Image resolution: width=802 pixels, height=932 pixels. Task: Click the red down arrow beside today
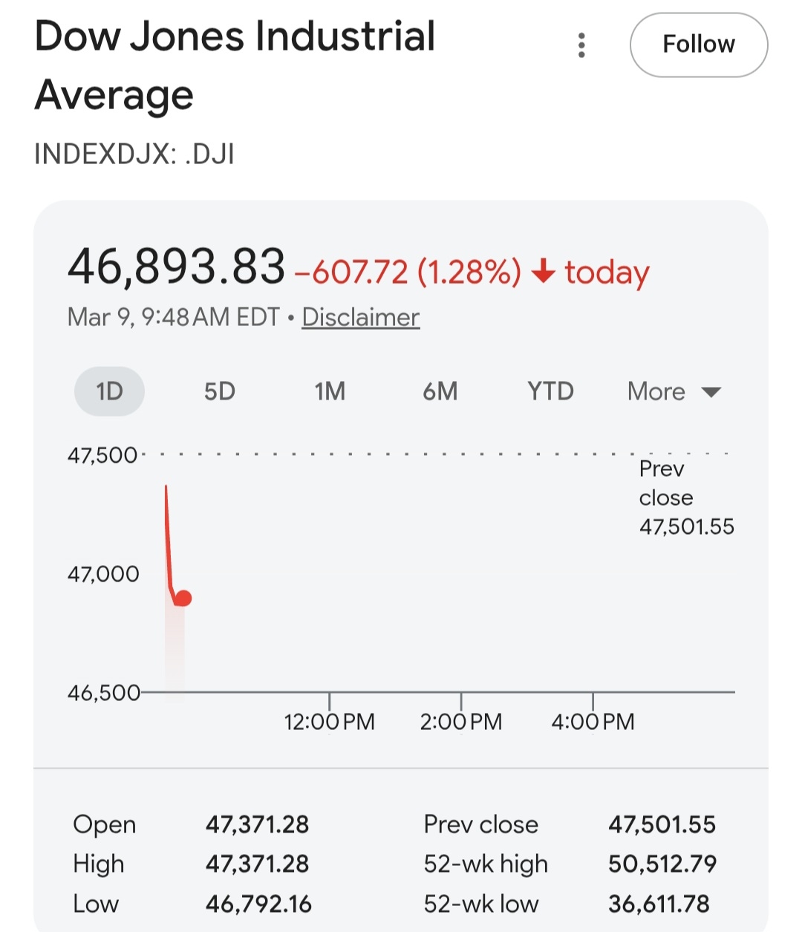(x=544, y=272)
